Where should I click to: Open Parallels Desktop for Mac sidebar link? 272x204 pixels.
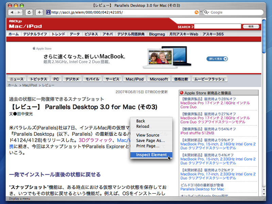click(202, 189)
